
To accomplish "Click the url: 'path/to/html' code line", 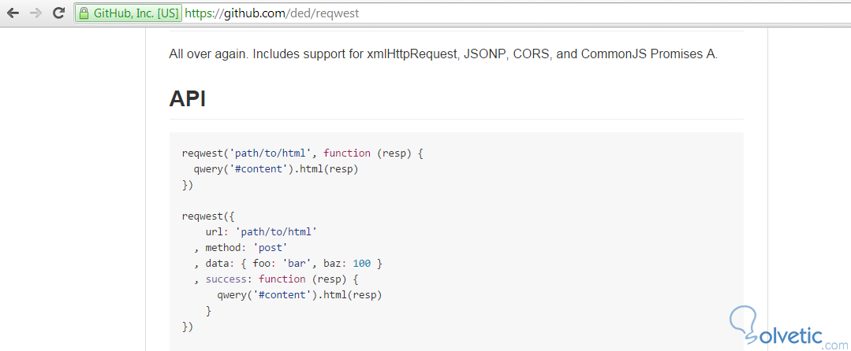I will pos(260,231).
